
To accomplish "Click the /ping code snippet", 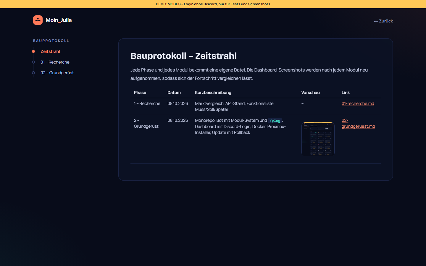I will 275,121.
